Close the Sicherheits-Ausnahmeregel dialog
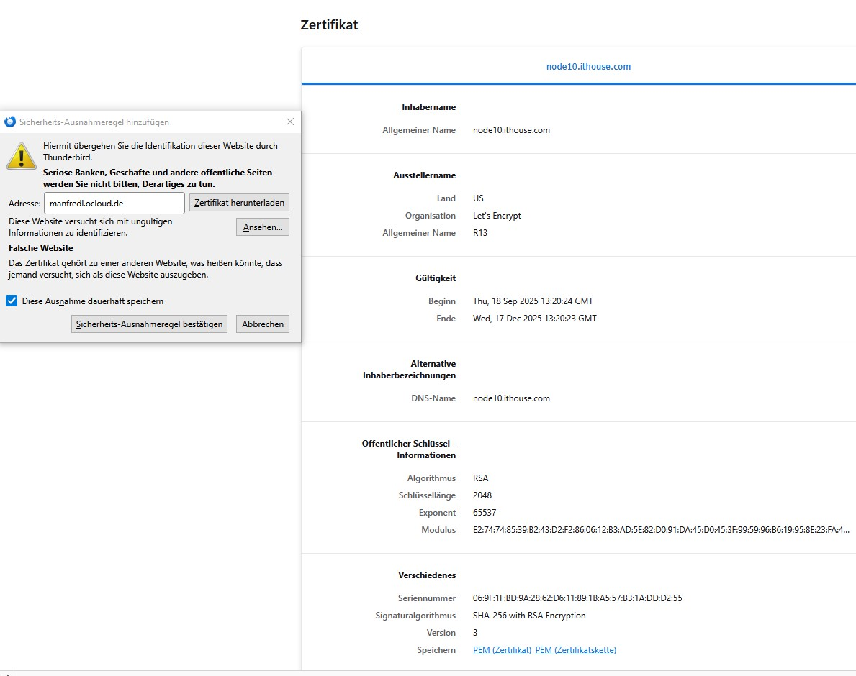This screenshot has width=856, height=676. click(290, 122)
